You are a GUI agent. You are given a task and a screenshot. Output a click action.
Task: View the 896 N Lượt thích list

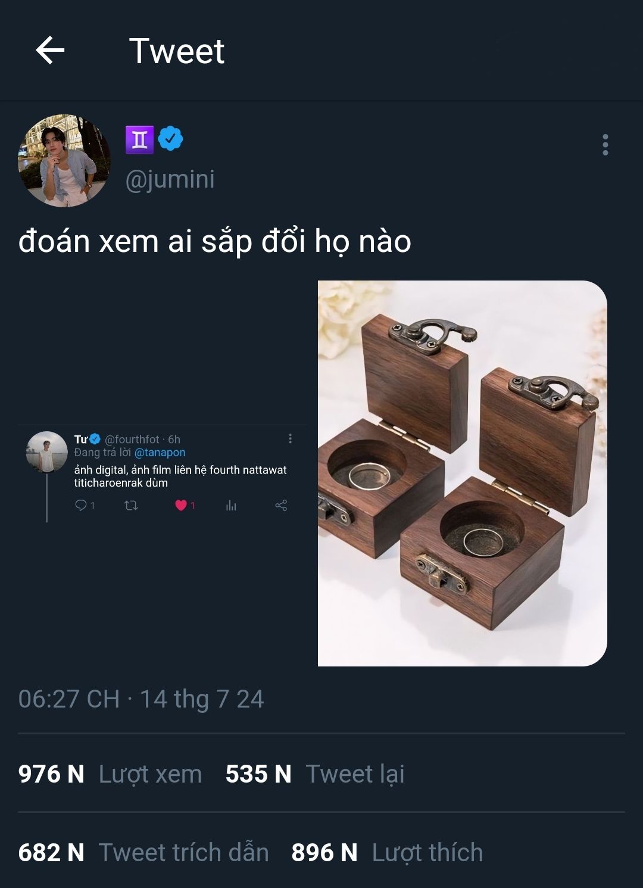tap(387, 852)
